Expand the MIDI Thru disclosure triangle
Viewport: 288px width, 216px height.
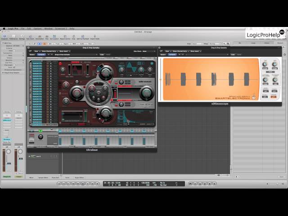click(x=3, y=43)
